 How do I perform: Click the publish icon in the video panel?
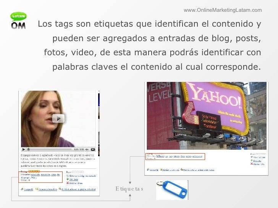[x=60, y=189]
